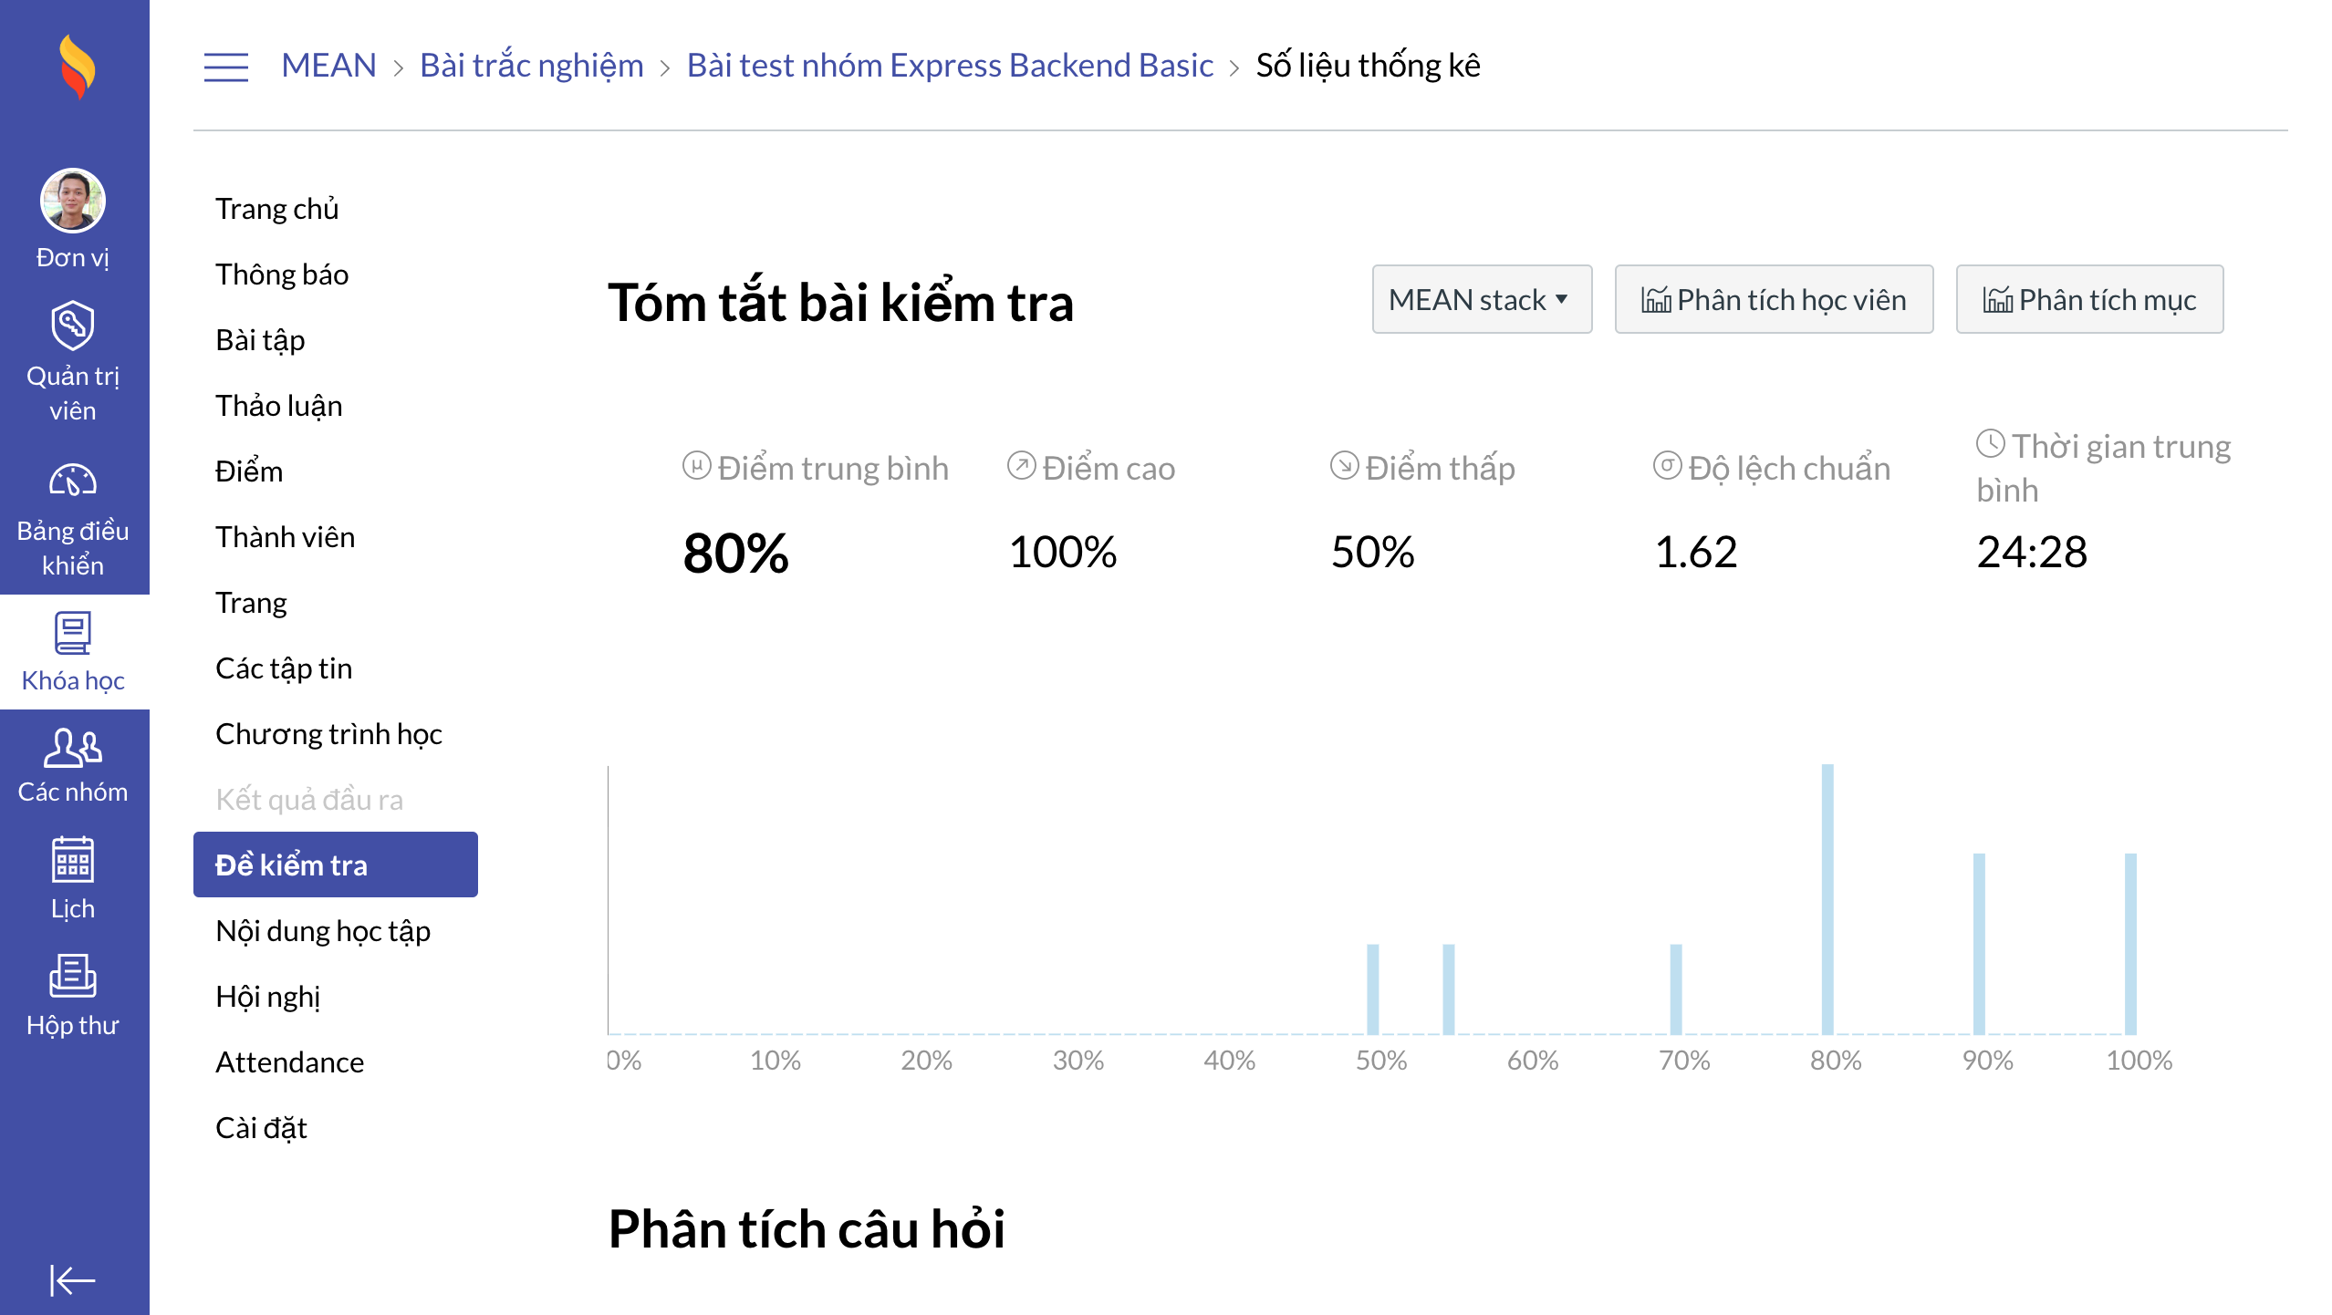Open the hamburger course navigation menu

click(x=225, y=67)
